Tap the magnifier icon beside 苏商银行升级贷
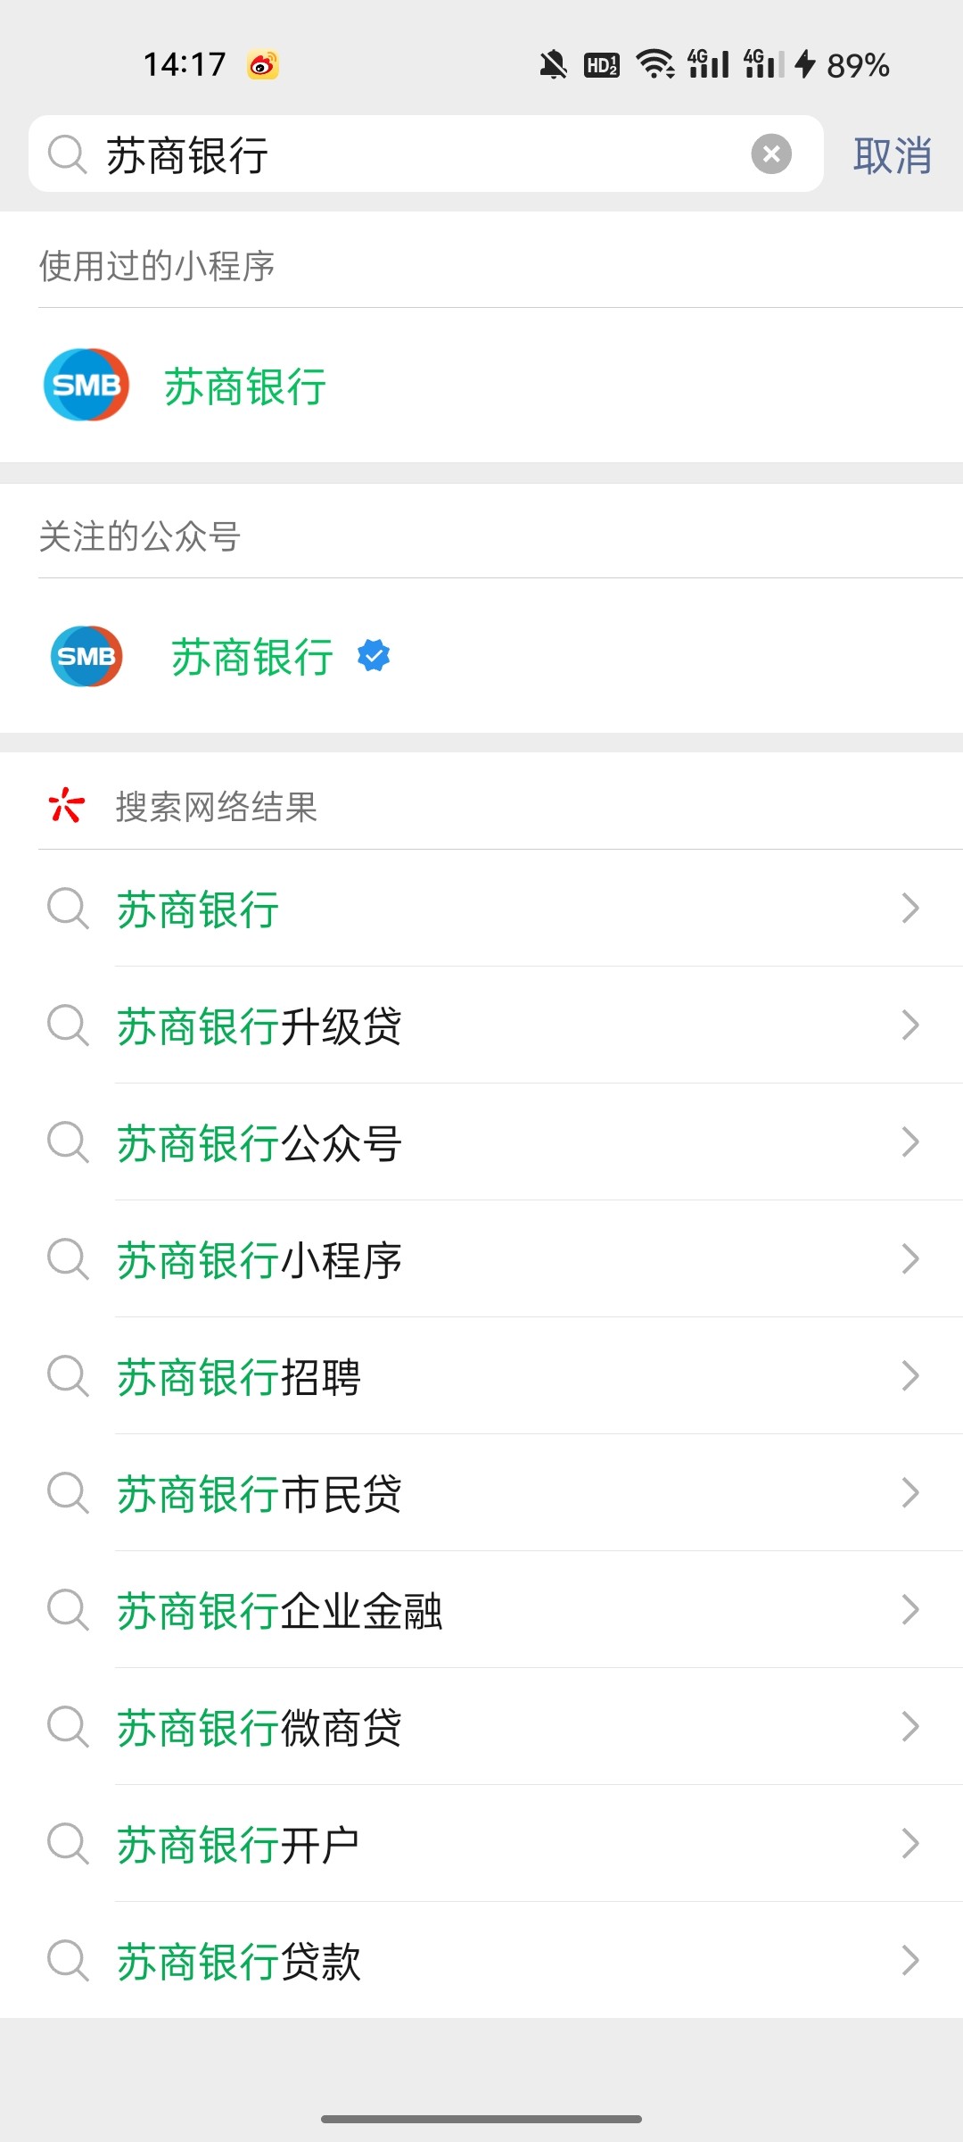Screen dimensions: 963x2142 68,1025
